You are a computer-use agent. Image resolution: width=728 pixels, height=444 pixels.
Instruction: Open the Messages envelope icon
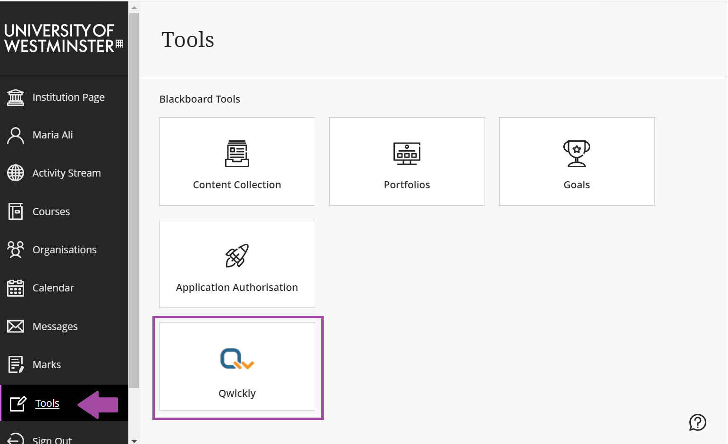click(x=16, y=326)
